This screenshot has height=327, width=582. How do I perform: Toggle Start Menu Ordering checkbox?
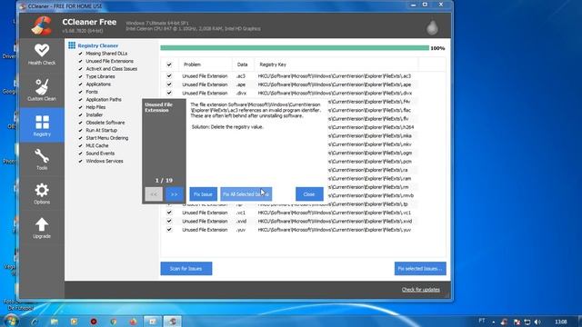point(81,138)
